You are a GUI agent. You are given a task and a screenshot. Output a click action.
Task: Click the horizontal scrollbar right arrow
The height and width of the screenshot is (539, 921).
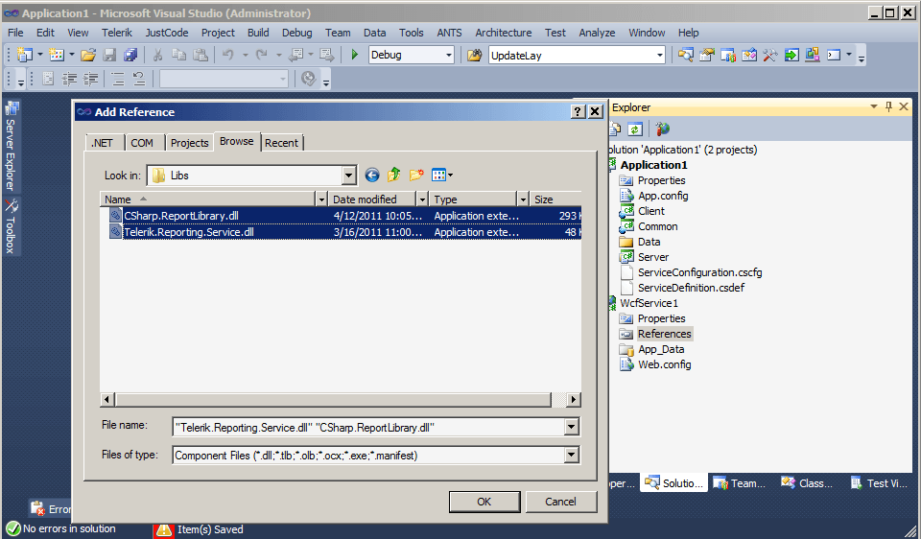[x=574, y=400]
